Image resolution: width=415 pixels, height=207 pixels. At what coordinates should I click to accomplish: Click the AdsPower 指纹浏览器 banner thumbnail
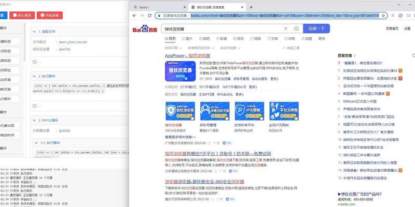coord(180,71)
